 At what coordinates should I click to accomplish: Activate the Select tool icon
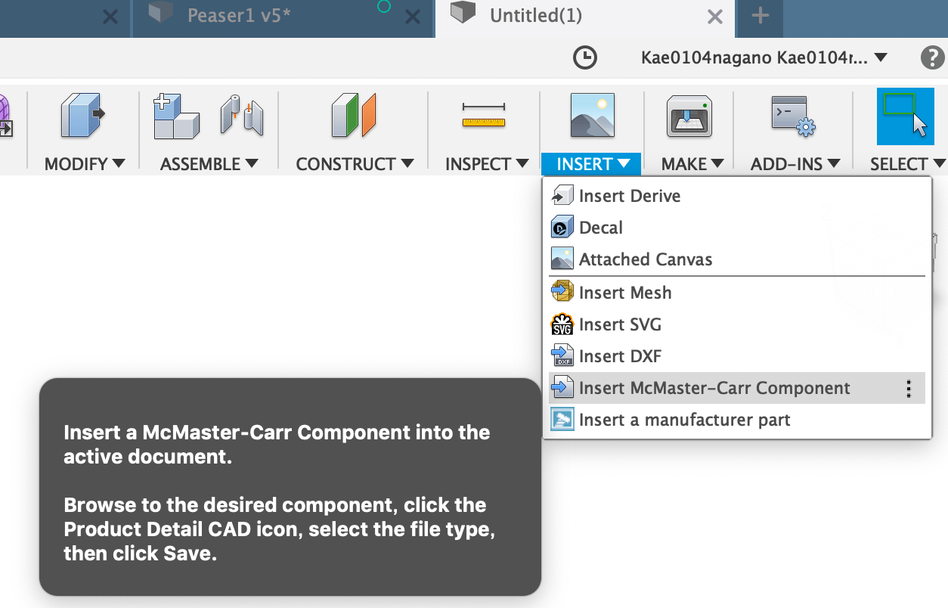[x=905, y=116]
